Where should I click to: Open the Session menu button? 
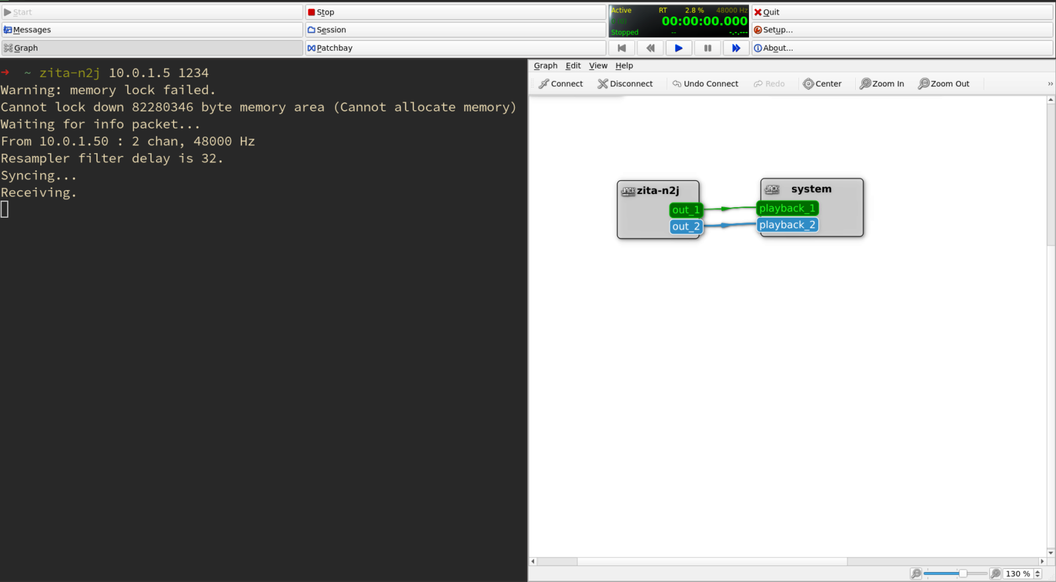455,30
